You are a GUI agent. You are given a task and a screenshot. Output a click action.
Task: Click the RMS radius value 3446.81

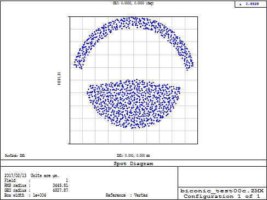click(60, 185)
